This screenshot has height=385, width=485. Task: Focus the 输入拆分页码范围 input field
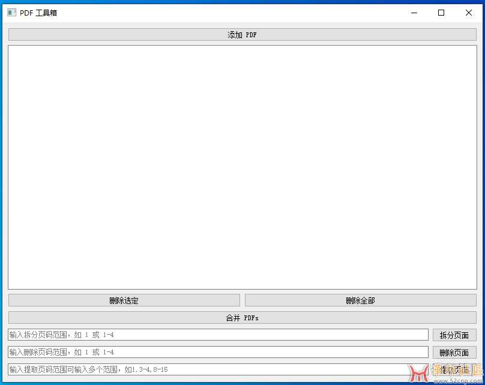pos(218,335)
